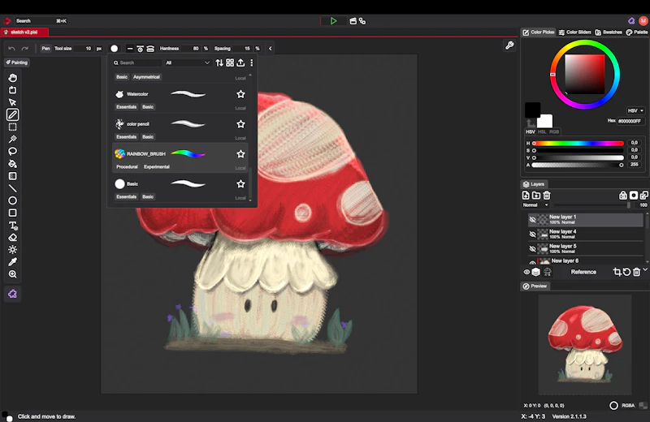
Task: Delete the selected layer via top trash icon
Action: click(547, 195)
